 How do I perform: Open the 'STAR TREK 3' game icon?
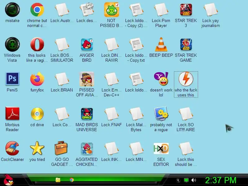click(186, 10)
